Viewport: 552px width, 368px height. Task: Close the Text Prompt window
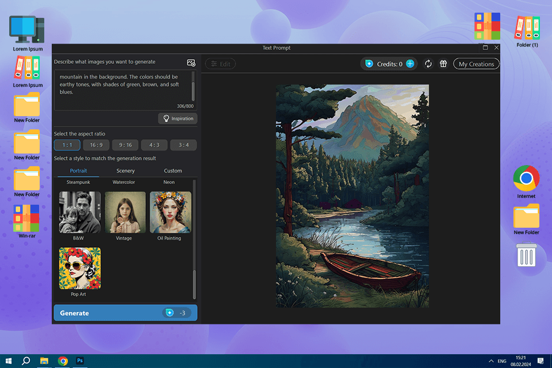pyautogui.click(x=496, y=48)
